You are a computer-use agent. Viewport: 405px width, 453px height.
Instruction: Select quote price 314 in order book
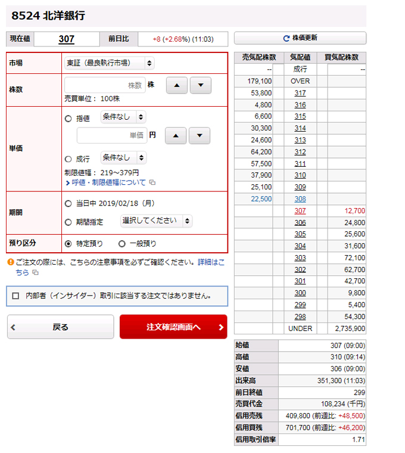300,128
